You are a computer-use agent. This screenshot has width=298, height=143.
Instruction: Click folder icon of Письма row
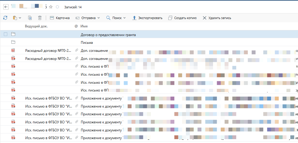[x=13, y=42]
